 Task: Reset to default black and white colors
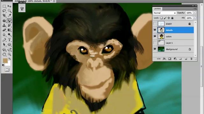(x=3, y=65)
